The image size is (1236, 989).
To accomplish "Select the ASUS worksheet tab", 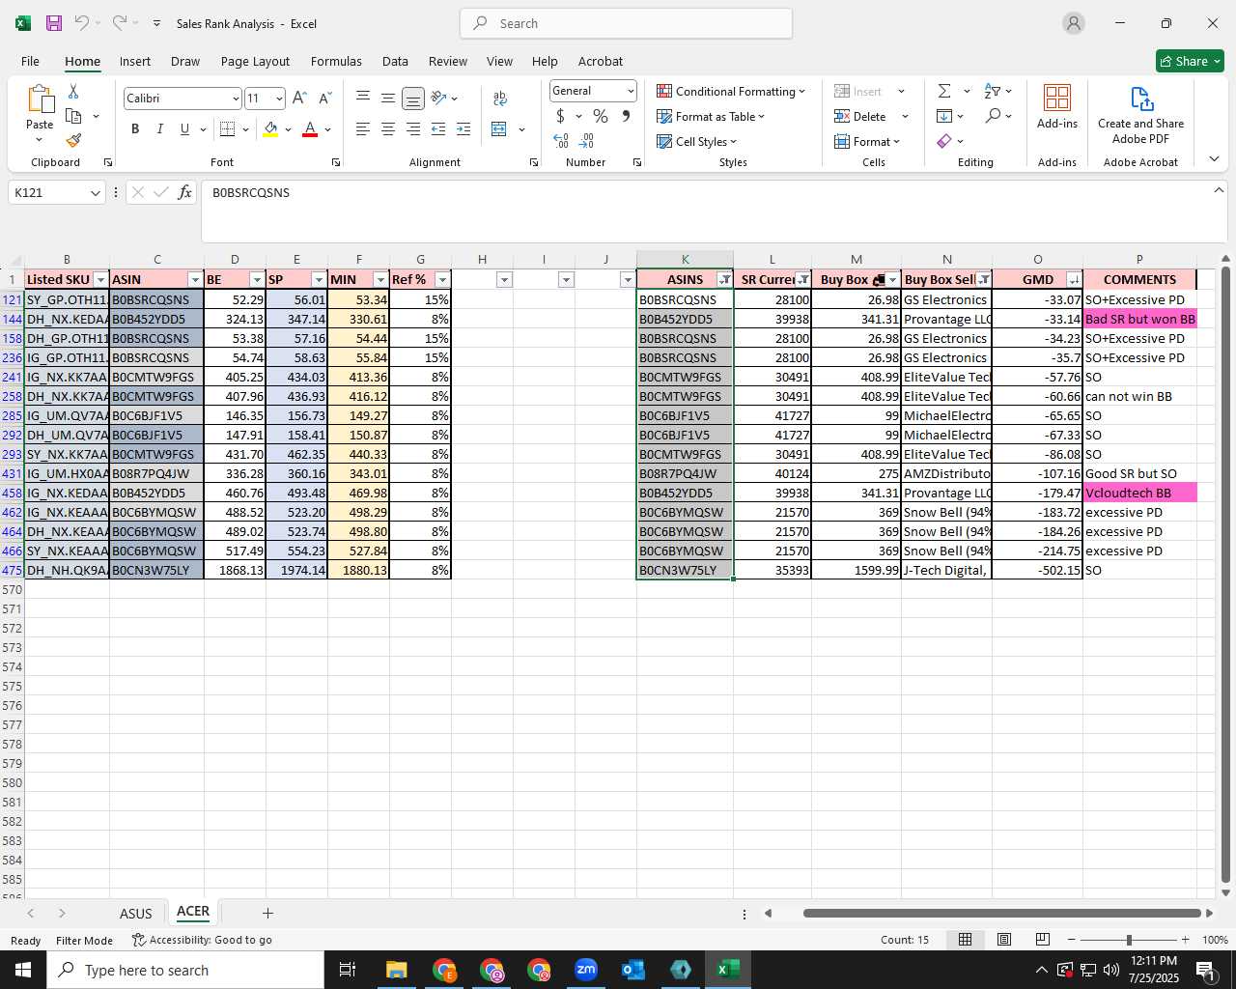I will pyautogui.click(x=135, y=913).
